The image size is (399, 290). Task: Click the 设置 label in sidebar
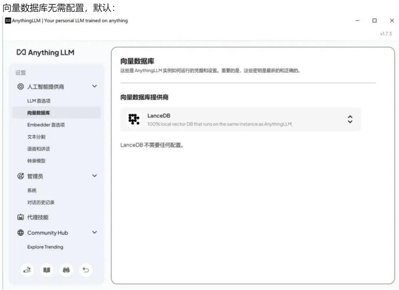(21, 73)
